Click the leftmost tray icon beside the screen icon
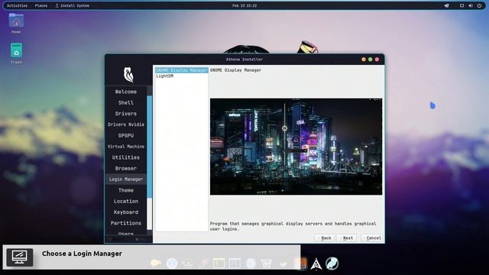 pyautogui.click(x=446, y=5)
